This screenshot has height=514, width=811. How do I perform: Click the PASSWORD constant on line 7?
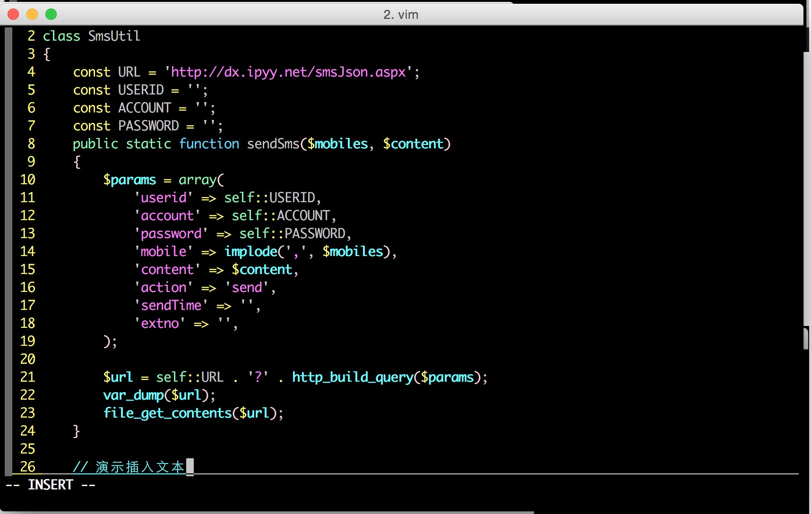(148, 126)
